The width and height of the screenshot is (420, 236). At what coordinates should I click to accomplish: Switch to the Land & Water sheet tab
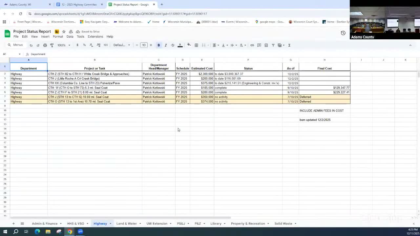coord(127,224)
